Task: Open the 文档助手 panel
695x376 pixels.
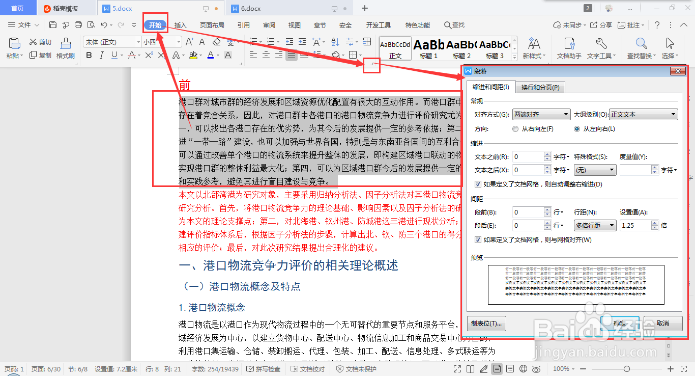Action: click(x=568, y=48)
